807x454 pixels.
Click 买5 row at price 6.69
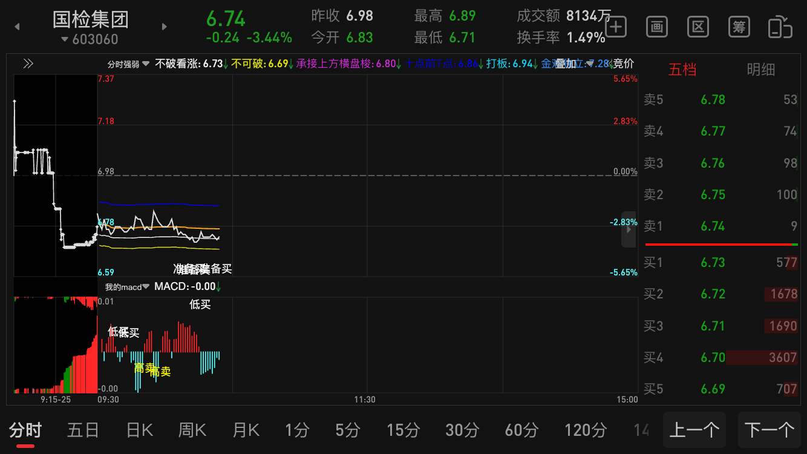pos(721,389)
